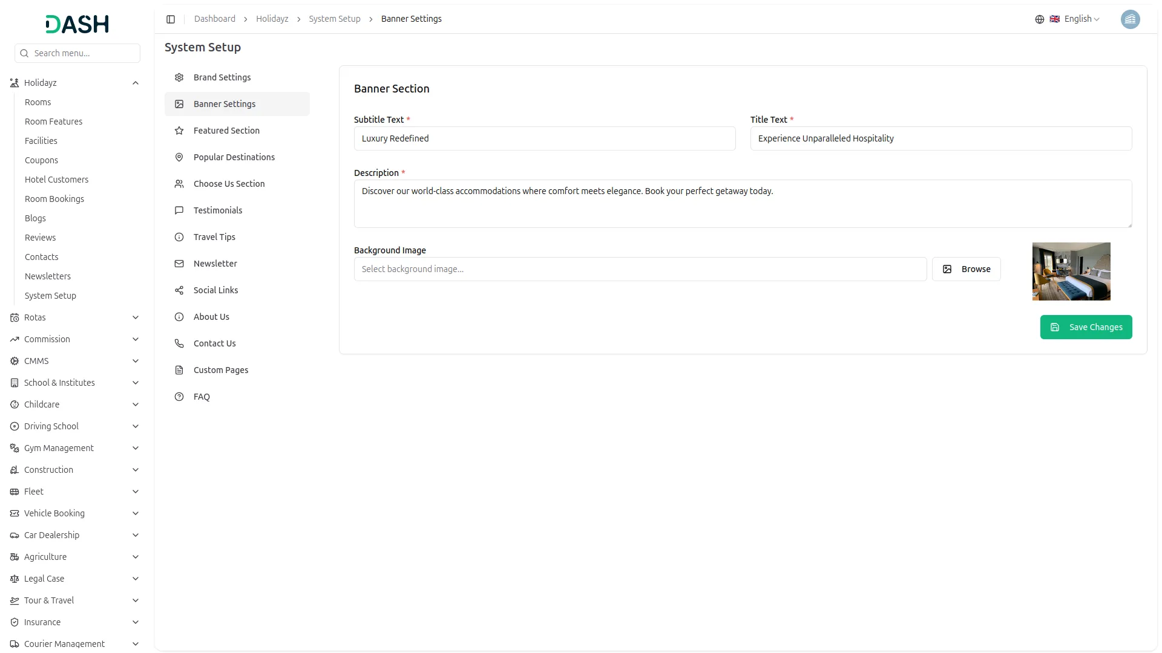Click the Contact Us phone icon
Viewport: 1162px width, 653px height.
[x=179, y=343]
